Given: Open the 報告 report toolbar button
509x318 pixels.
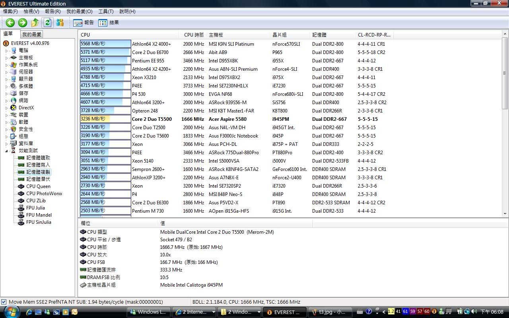Looking at the screenshot, I should [x=84, y=23].
